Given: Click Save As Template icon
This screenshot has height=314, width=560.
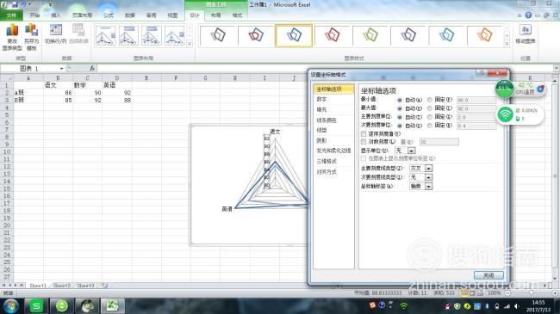Looking at the screenshot, I should pyautogui.click(x=31, y=37).
